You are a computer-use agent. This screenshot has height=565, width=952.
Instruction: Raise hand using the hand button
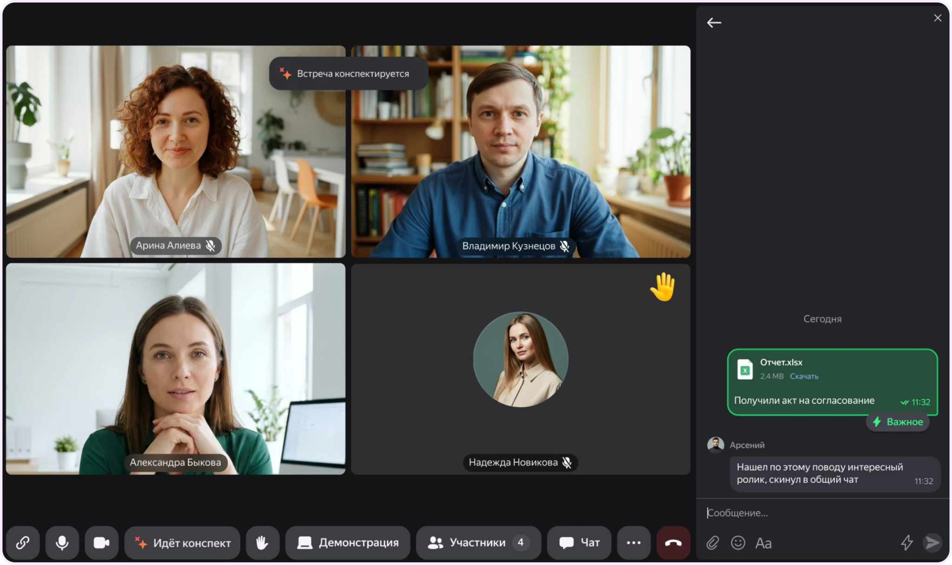pos(263,542)
